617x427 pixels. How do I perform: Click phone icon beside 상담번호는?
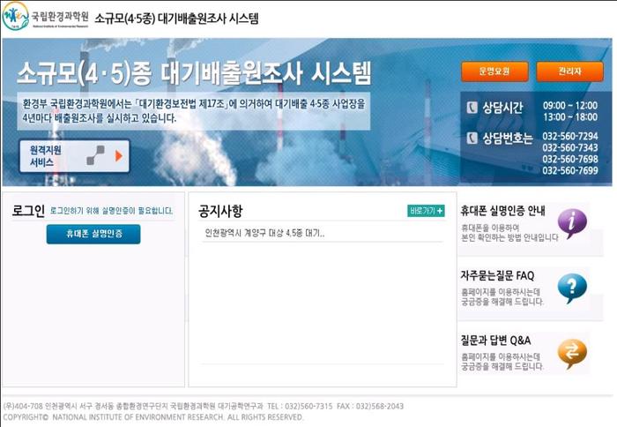pyautogui.click(x=472, y=138)
